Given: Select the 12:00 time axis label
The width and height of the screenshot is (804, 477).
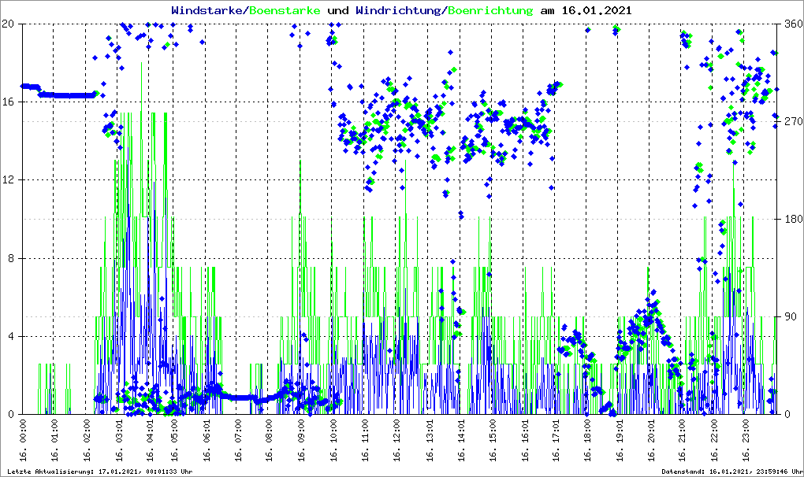Looking at the screenshot, I should tap(397, 442).
